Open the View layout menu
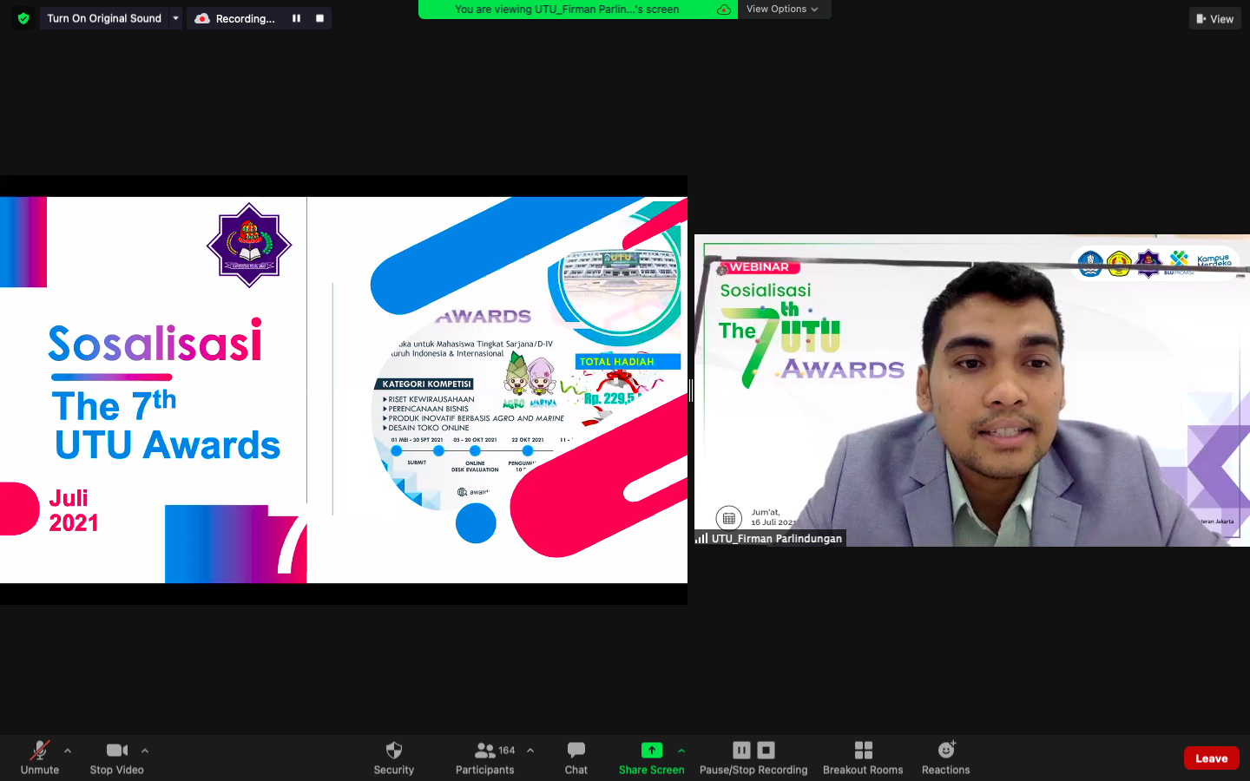The image size is (1250, 781). pos(1214,18)
